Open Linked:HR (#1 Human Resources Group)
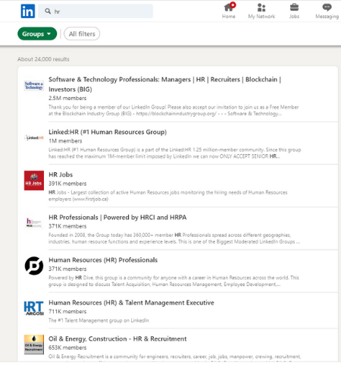Image resolution: width=341 pixels, height=368 pixels. [108, 132]
